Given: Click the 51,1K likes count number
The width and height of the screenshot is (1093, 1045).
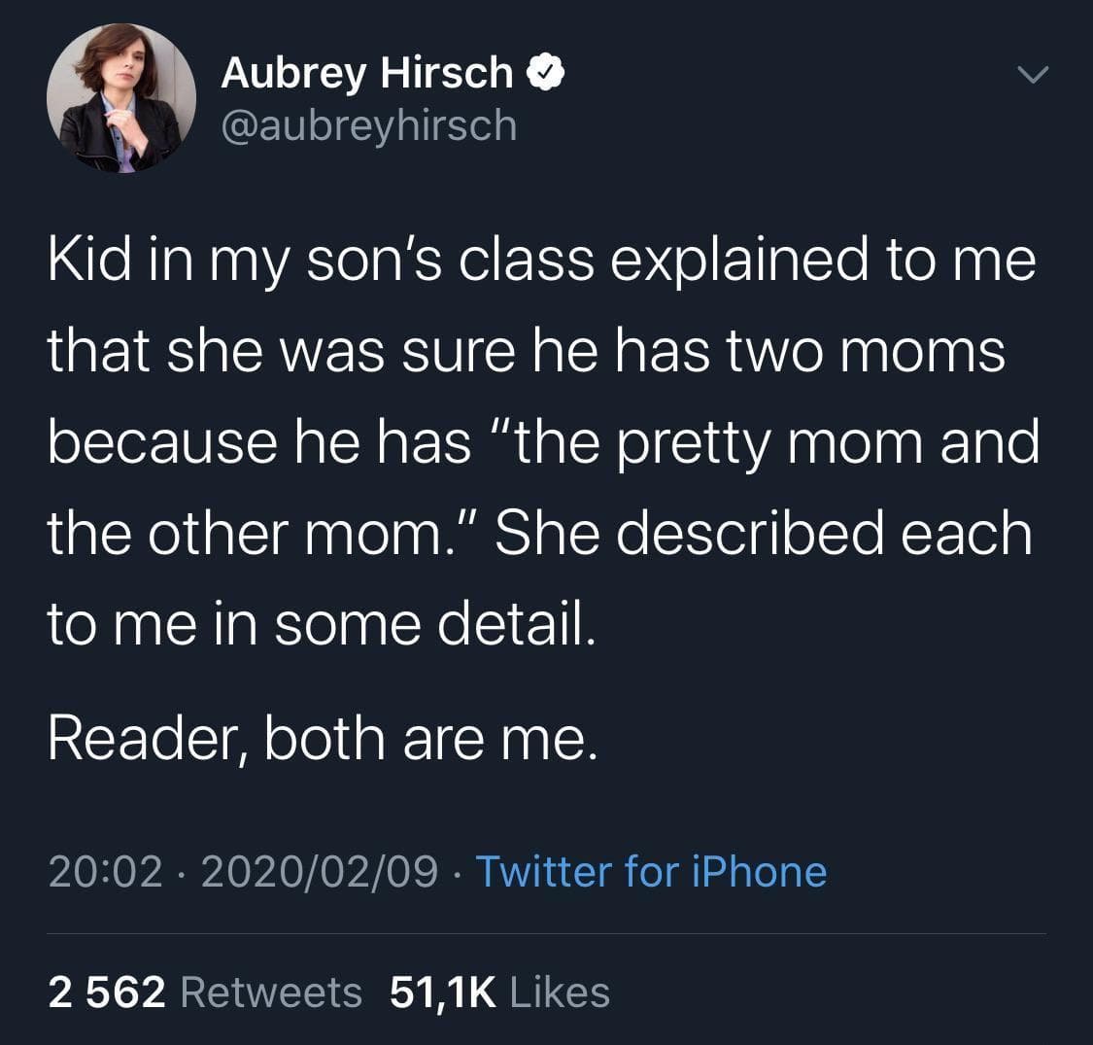Looking at the screenshot, I should click(442, 992).
